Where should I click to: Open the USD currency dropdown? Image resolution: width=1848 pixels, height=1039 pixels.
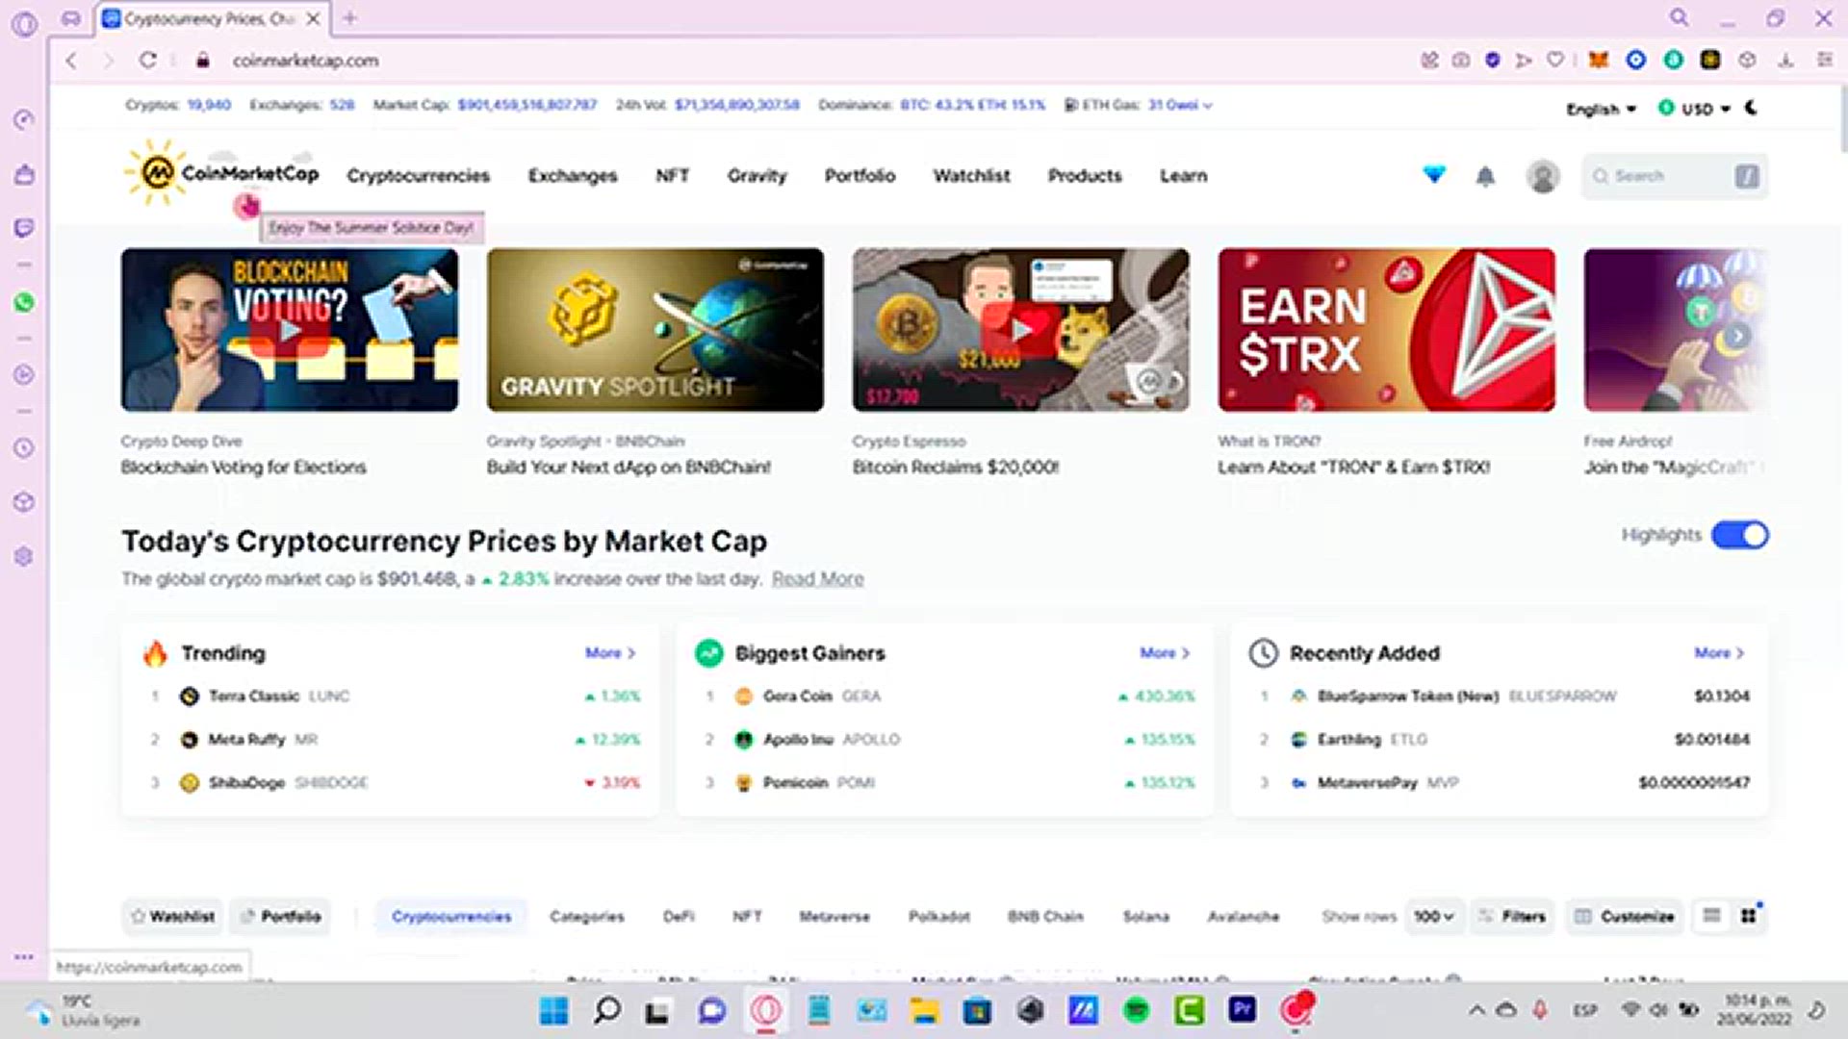(x=1695, y=109)
